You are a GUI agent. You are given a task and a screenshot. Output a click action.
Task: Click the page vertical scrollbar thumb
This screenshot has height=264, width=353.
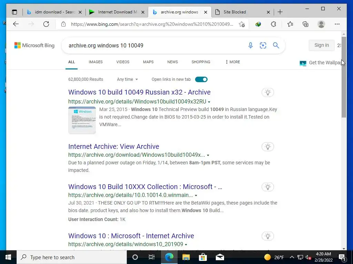pos(344,77)
